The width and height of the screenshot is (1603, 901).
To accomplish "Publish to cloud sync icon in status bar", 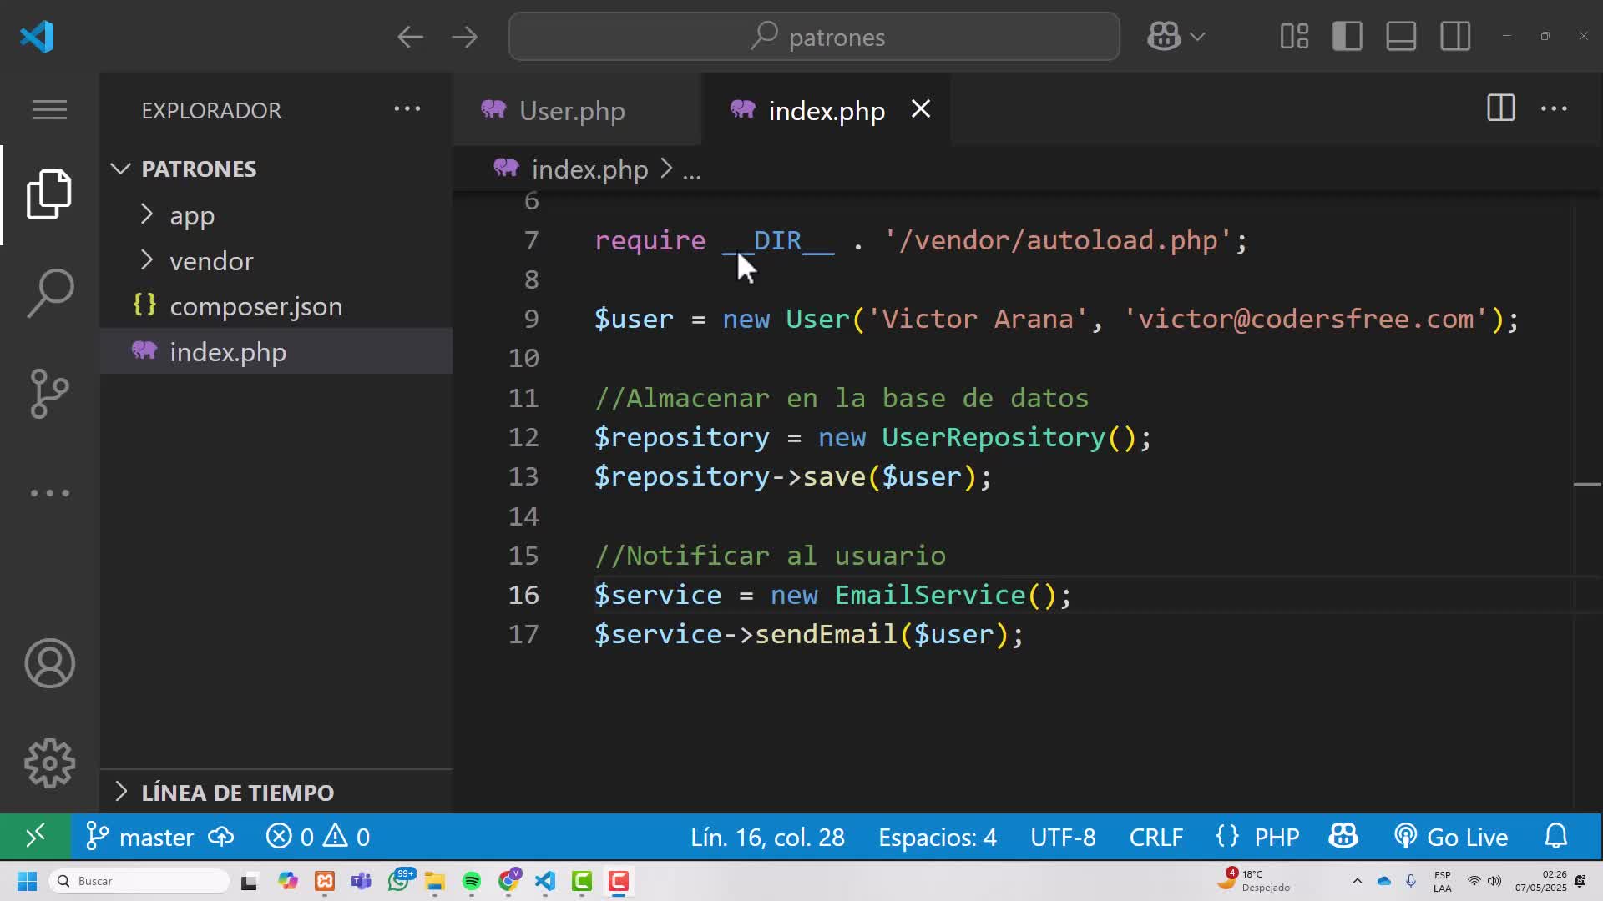I will 221,837.
